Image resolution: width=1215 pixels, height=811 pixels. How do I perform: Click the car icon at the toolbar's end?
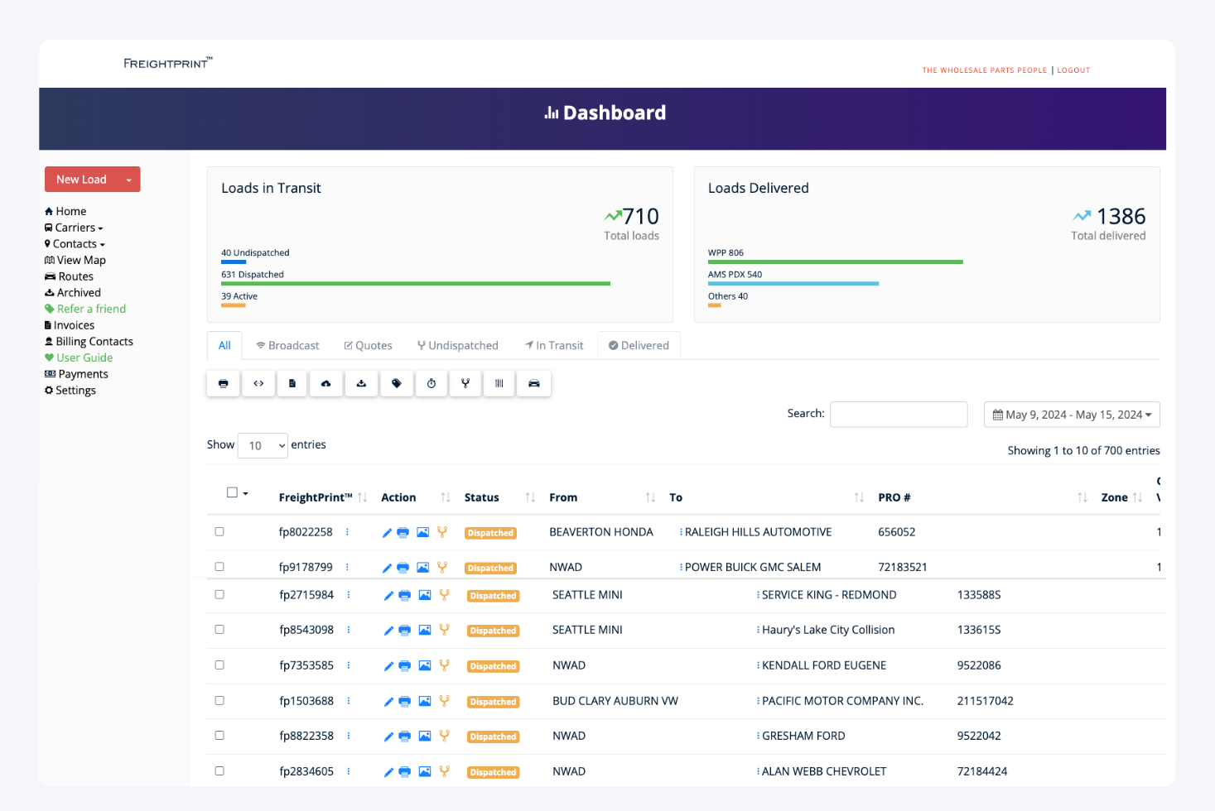[533, 383]
